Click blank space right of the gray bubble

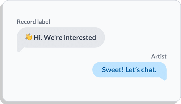click(x=139, y=38)
